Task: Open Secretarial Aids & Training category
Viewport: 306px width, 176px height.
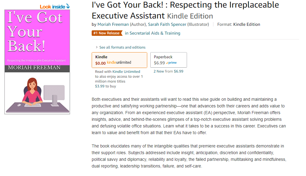Action: click(x=155, y=33)
